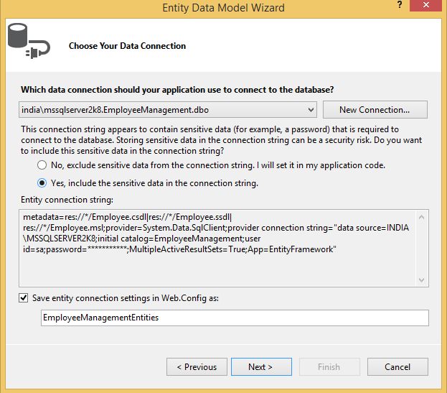Click in the EmployeeManagementEntities name field
447x393 pixels.
point(233,318)
